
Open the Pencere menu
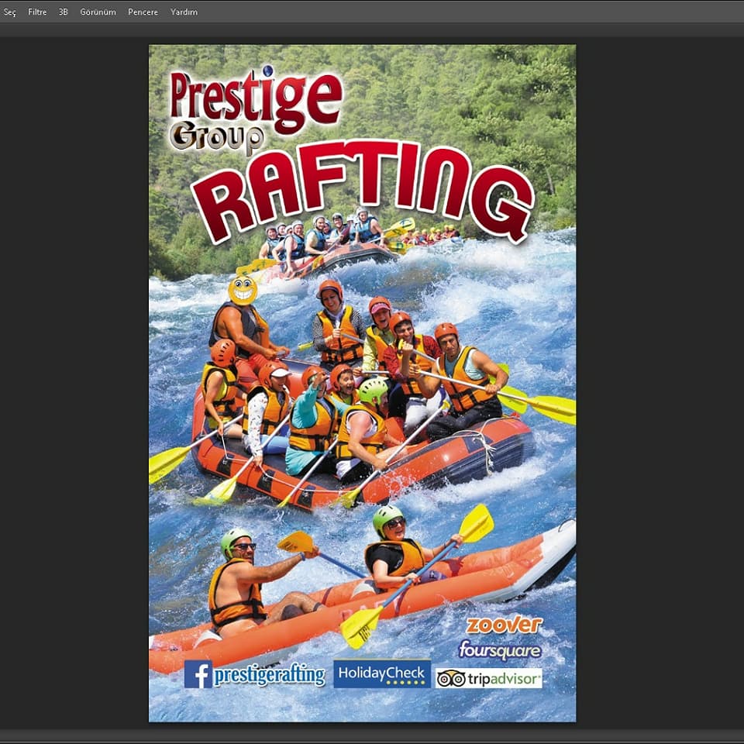tap(143, 12)
